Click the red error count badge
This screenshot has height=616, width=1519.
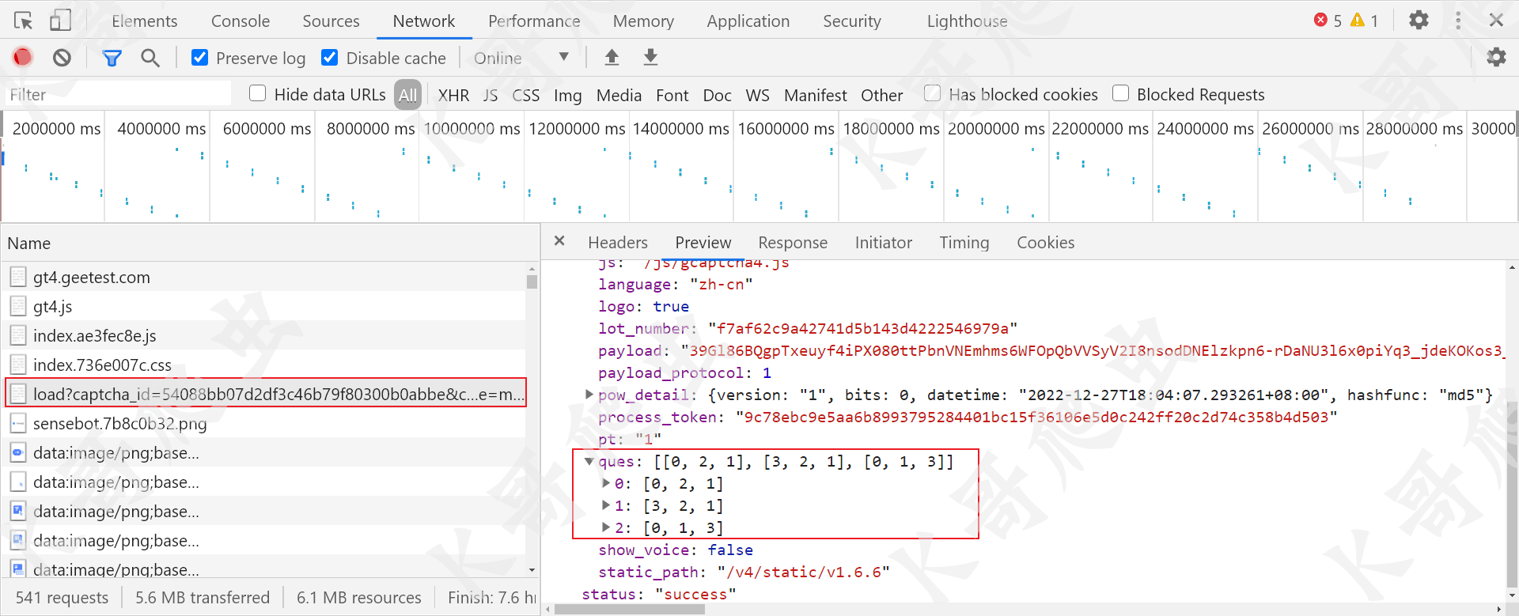1328,21
